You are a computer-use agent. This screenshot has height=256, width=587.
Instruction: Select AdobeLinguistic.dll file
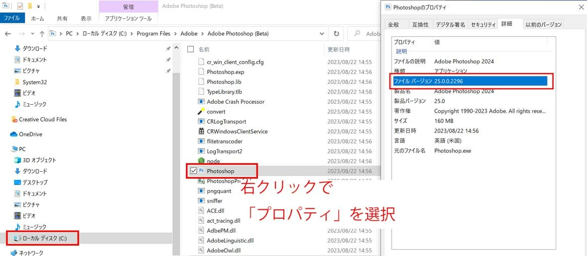click(230, 241)
